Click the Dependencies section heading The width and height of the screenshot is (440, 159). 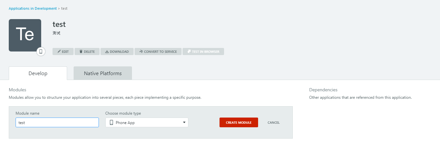click(x=323, y=90)
